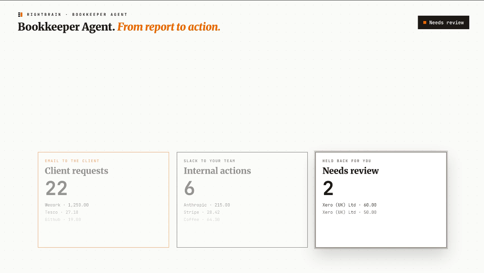Click the Wework 1,250.00 entry
Screen dimensions: 484x273
[x=67, y=205]
